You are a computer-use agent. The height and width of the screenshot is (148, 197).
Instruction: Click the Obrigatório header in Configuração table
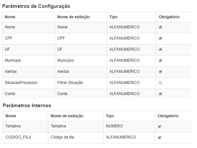169,17
